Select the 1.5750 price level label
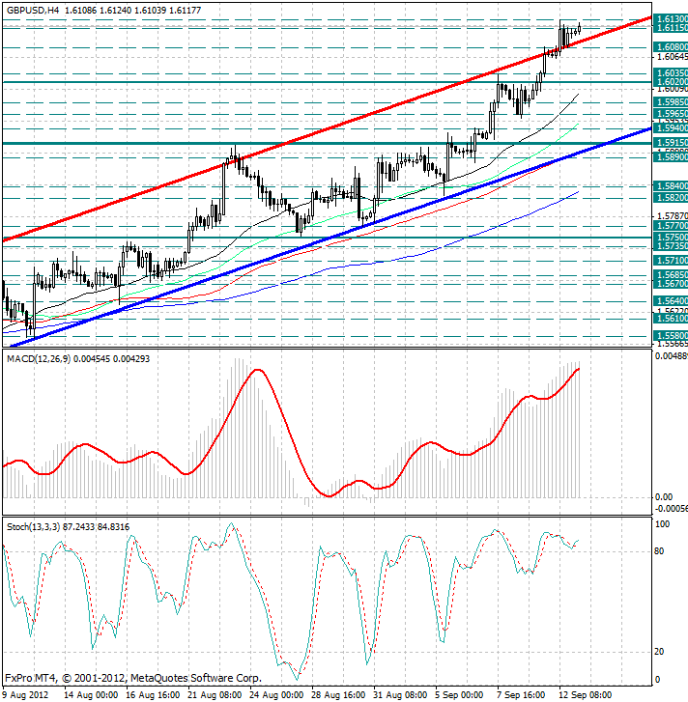The image size is (688, 702). coord(671,238)
